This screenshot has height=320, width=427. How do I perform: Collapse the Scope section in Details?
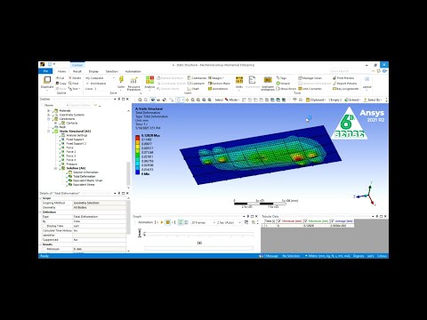click(41, 198)
